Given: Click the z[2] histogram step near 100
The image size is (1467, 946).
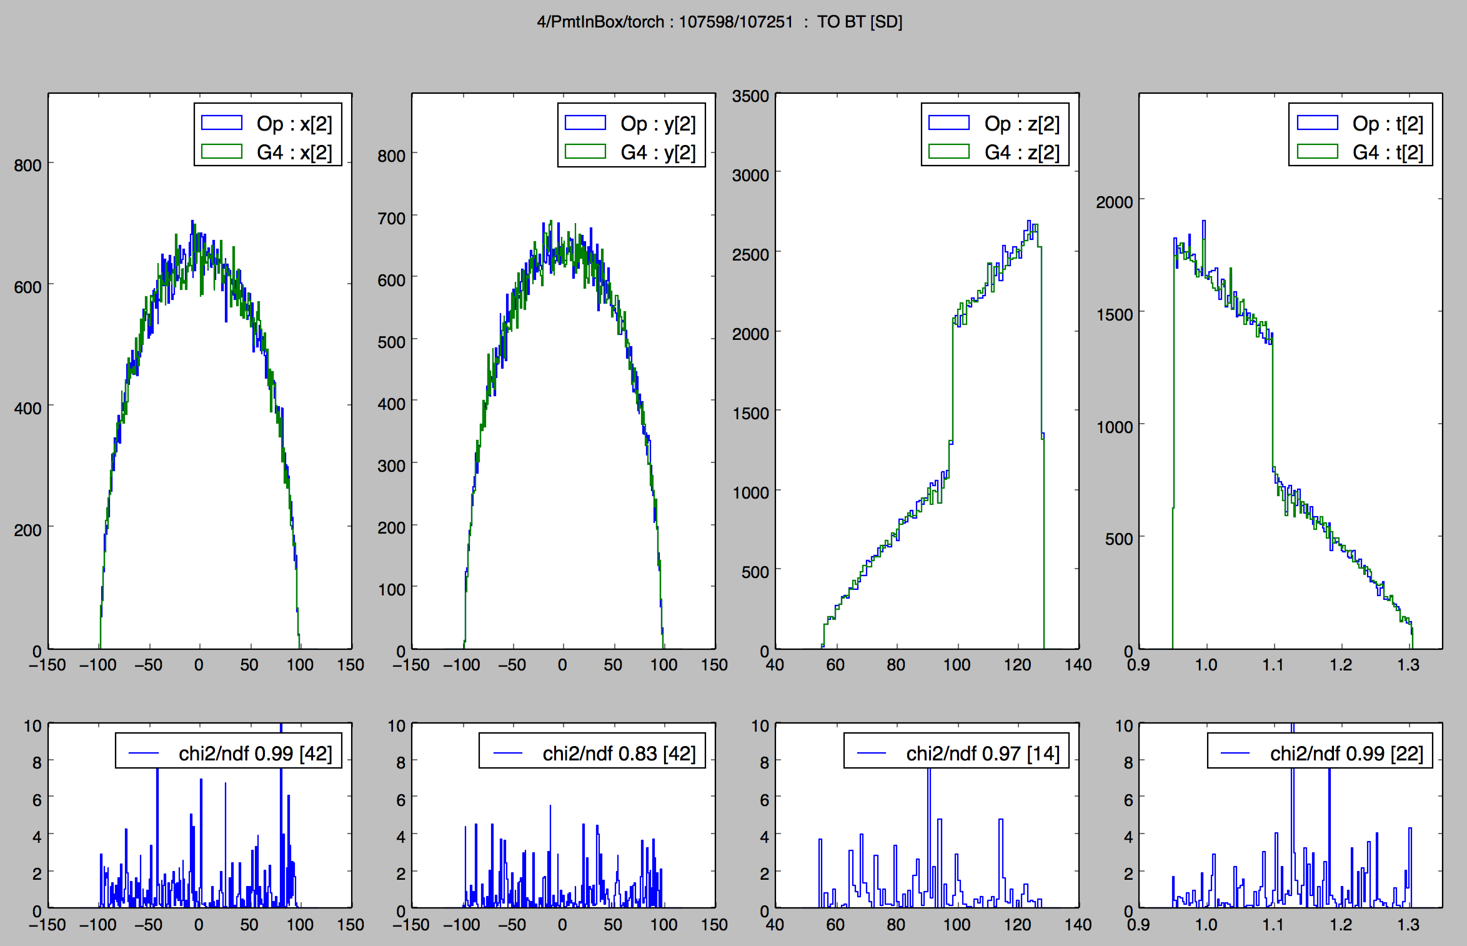Looking at the screenshot, I should [x=952, y=381].
